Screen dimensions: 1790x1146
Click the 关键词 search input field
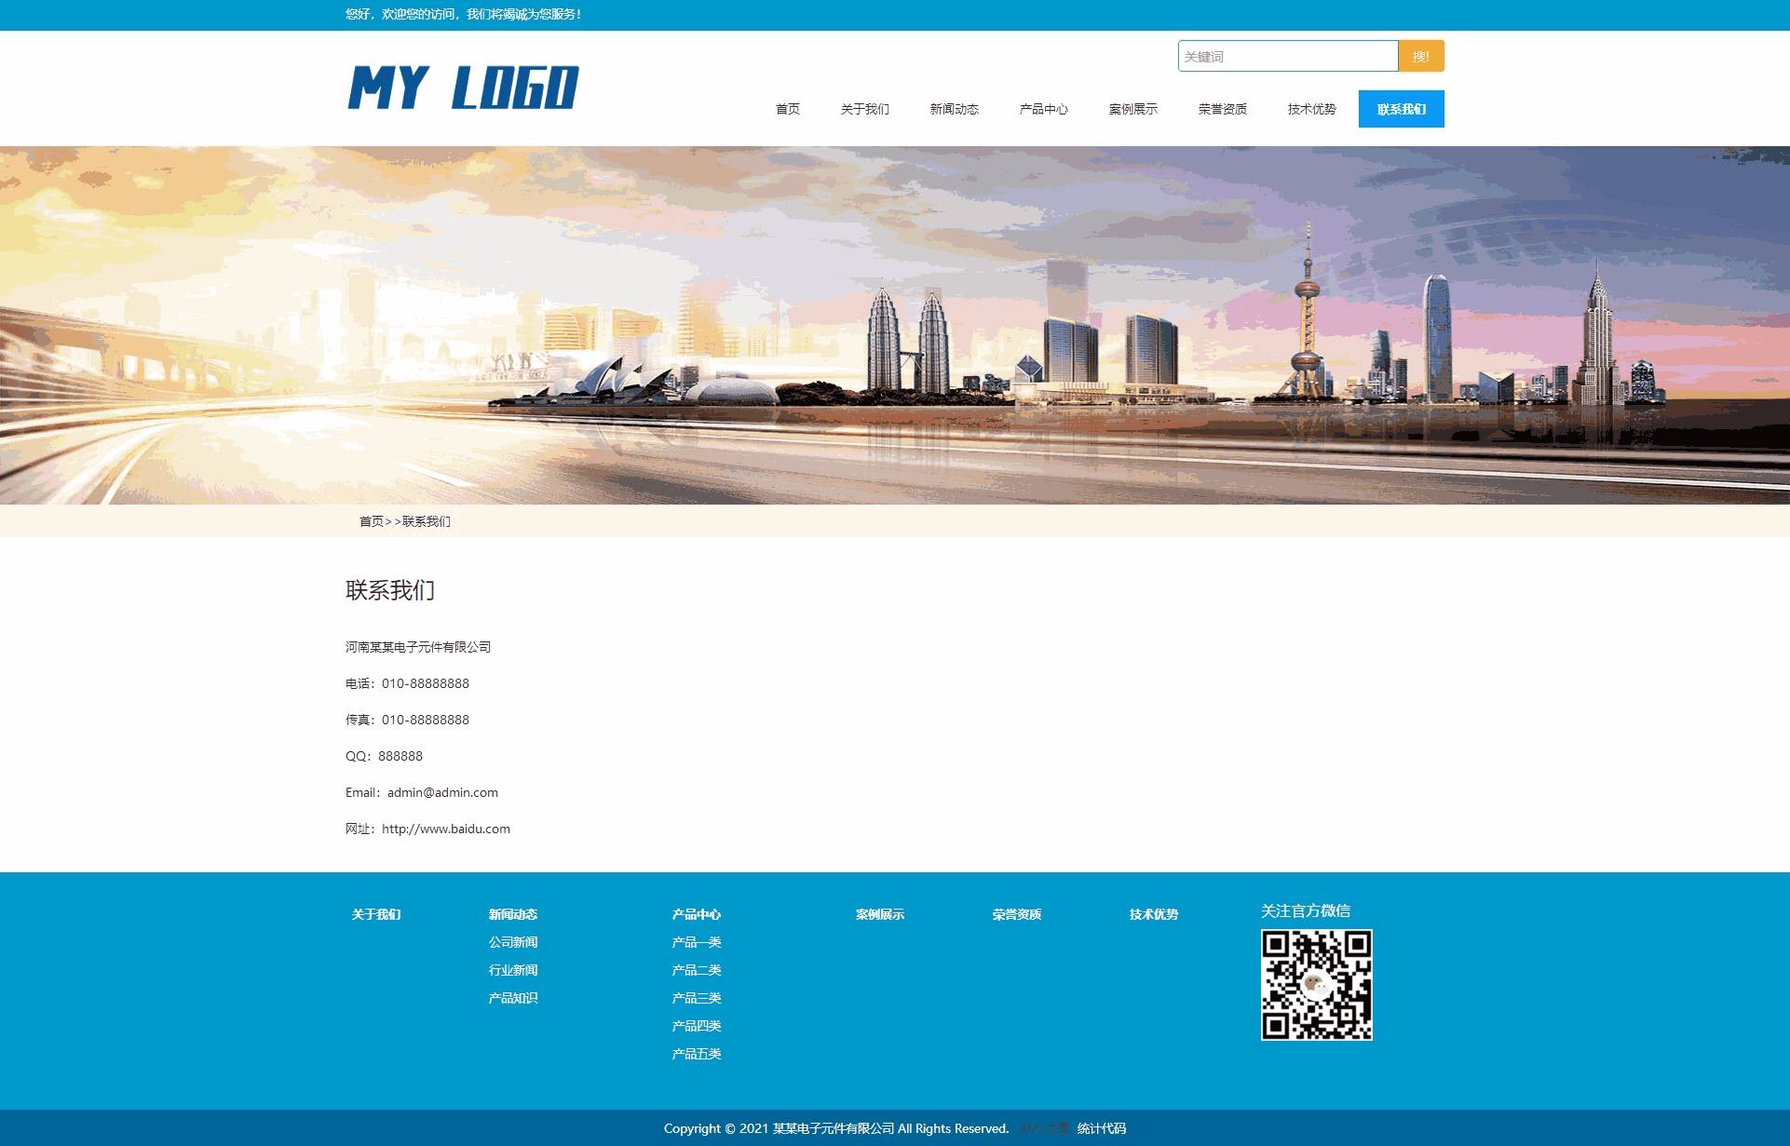coord(1288,56)
